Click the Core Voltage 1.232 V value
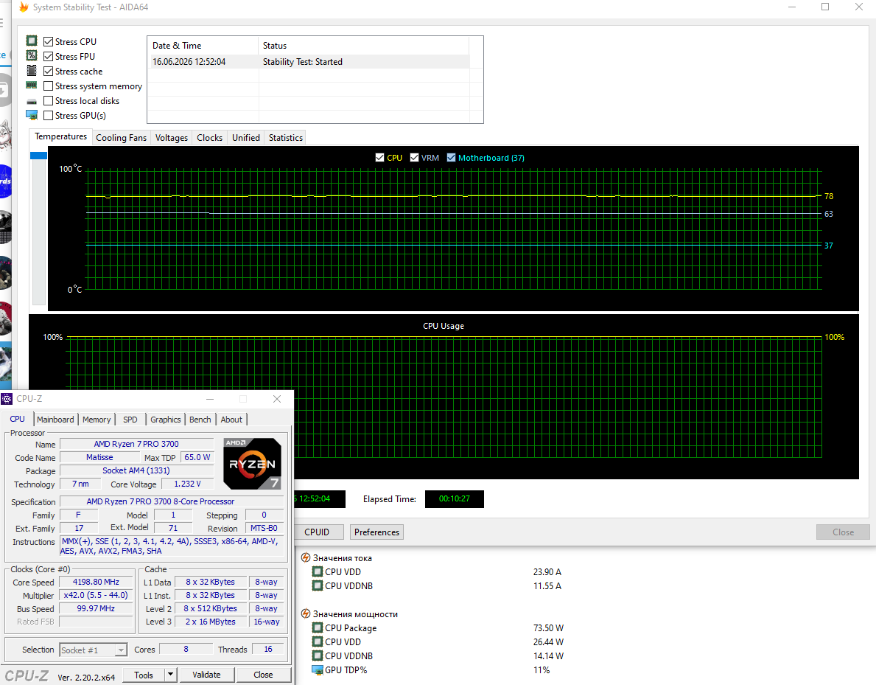876x685 pixels. (187, 484)
